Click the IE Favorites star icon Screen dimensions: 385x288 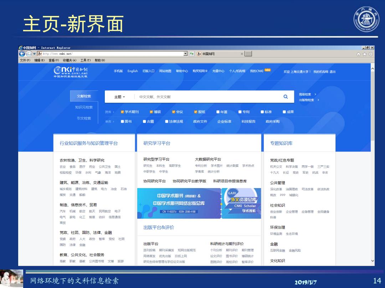pyautogui.click(x=365, y=54)
